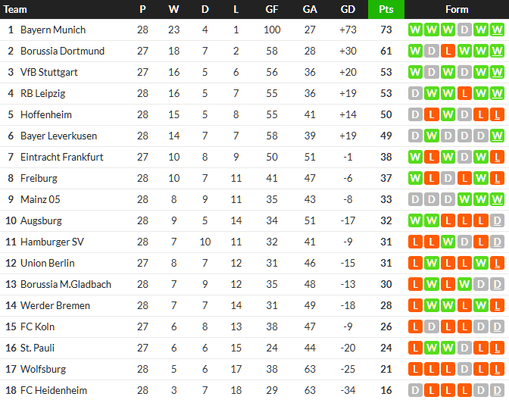Sort table by the Pts column header
This screenshot has width=509, height=403.
tap(386, 9)
